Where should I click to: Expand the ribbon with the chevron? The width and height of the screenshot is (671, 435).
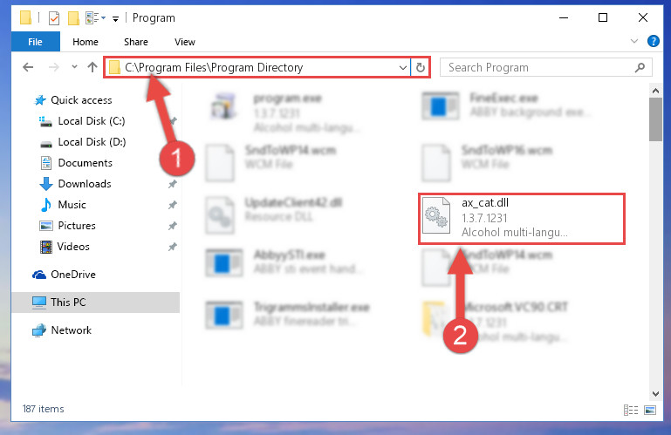pos(634,41)
